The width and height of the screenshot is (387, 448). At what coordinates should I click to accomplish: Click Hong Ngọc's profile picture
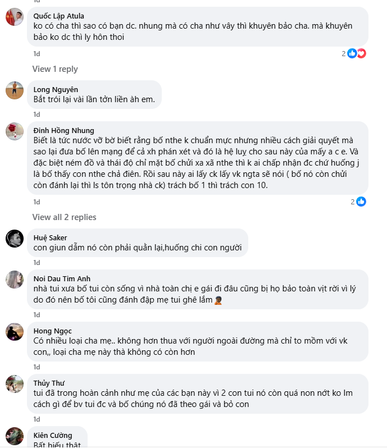coord(15,332)
